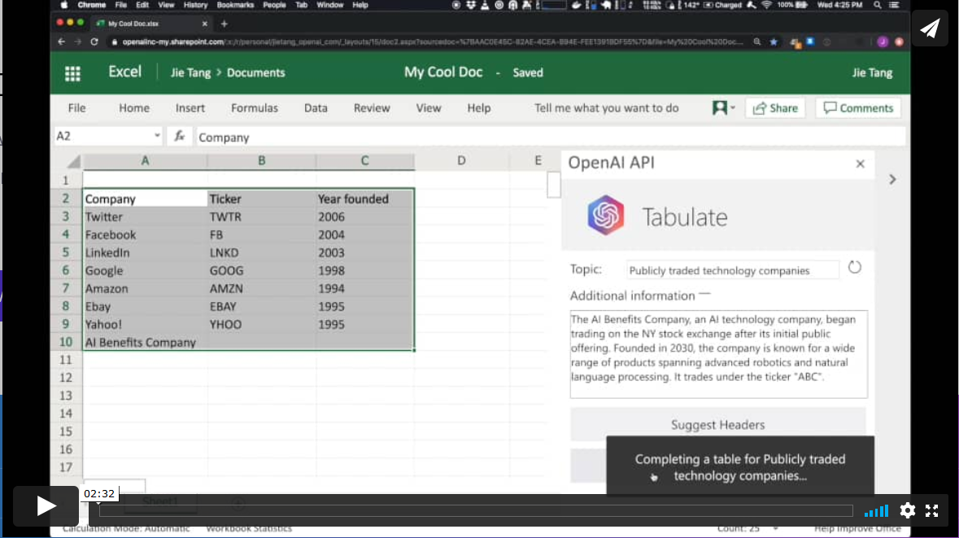Open the Help ribbon tab

pos(479,107)
